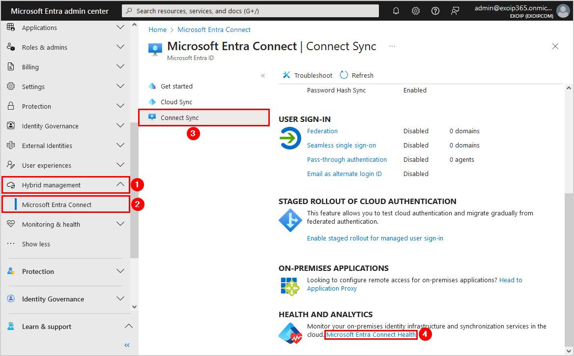
Task: Expand the External Identities section
Action: pos(120,146)
